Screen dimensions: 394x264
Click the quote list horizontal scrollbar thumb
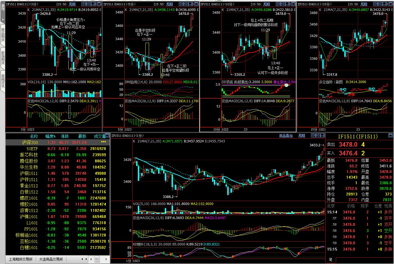tap(97, 259)
